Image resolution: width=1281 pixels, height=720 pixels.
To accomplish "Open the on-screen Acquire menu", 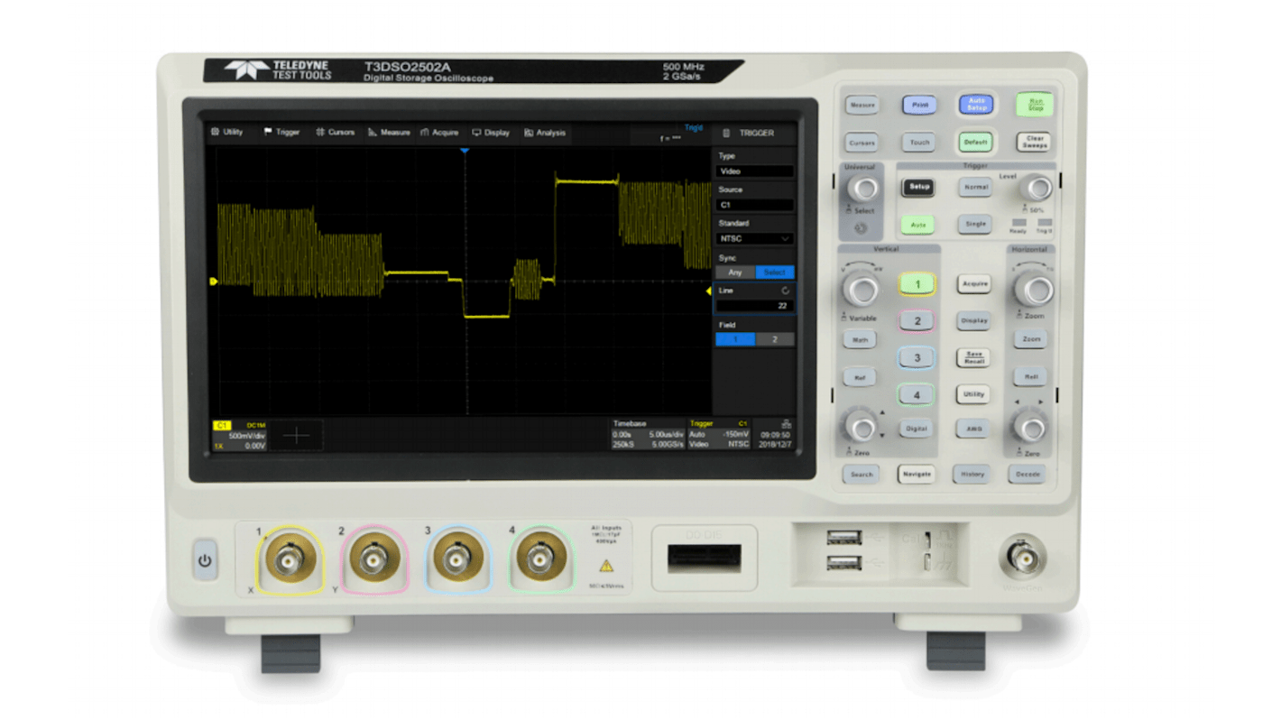I will pyautogui.click(x=440, y=133).
